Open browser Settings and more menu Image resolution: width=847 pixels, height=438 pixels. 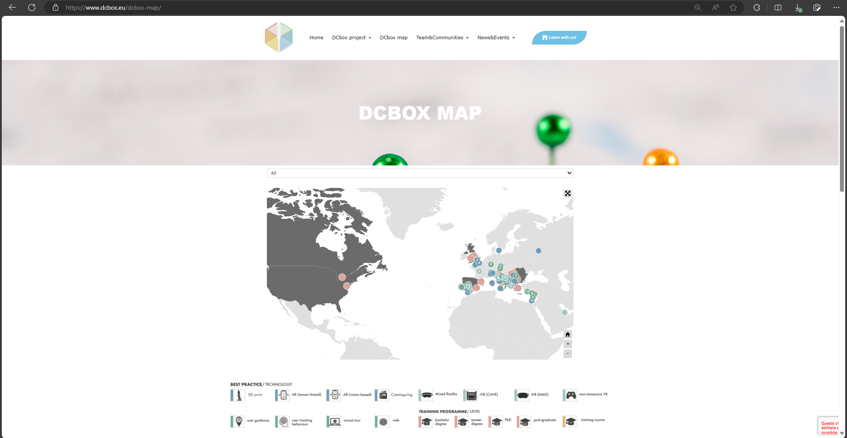pos(836,7)
